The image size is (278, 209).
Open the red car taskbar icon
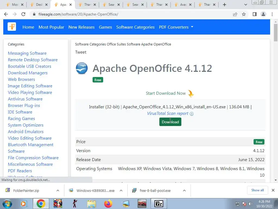pos(142,204)
